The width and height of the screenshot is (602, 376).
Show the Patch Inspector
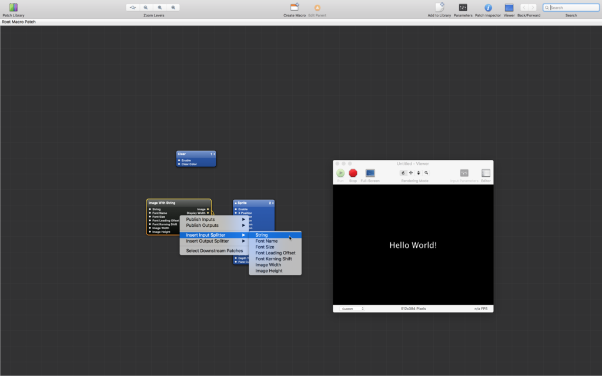488,8
